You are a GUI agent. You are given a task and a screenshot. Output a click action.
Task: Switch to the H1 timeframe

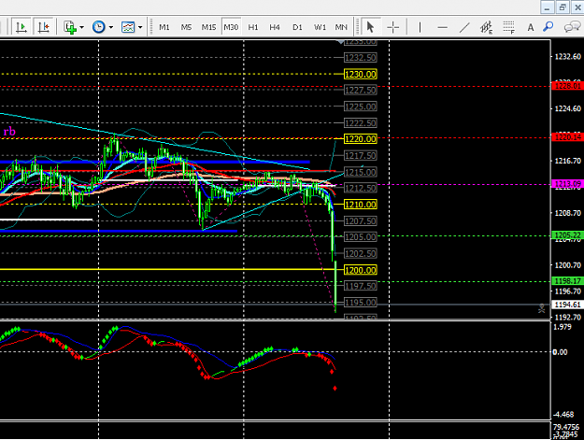[253, 27]
